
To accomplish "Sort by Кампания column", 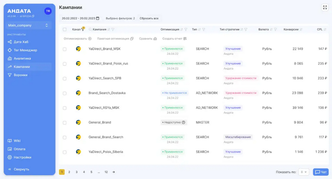I will coord(108,29).
